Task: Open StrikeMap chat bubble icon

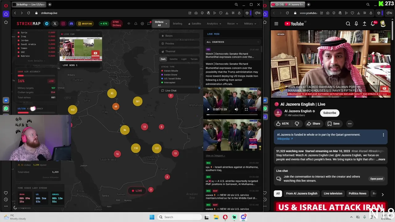Action: pos(149,24)
